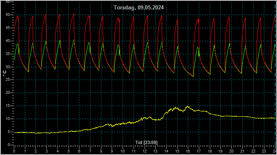Select hour 12 on the time axis
Screen dimensions: 277x155
coord(145,151)
